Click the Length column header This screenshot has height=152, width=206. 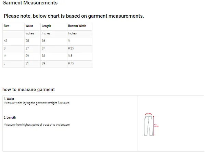click(46, 26)
